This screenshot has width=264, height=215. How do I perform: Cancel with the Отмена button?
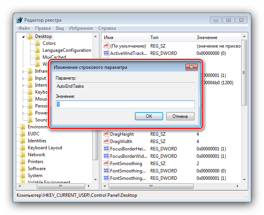(x=180, y=116)
